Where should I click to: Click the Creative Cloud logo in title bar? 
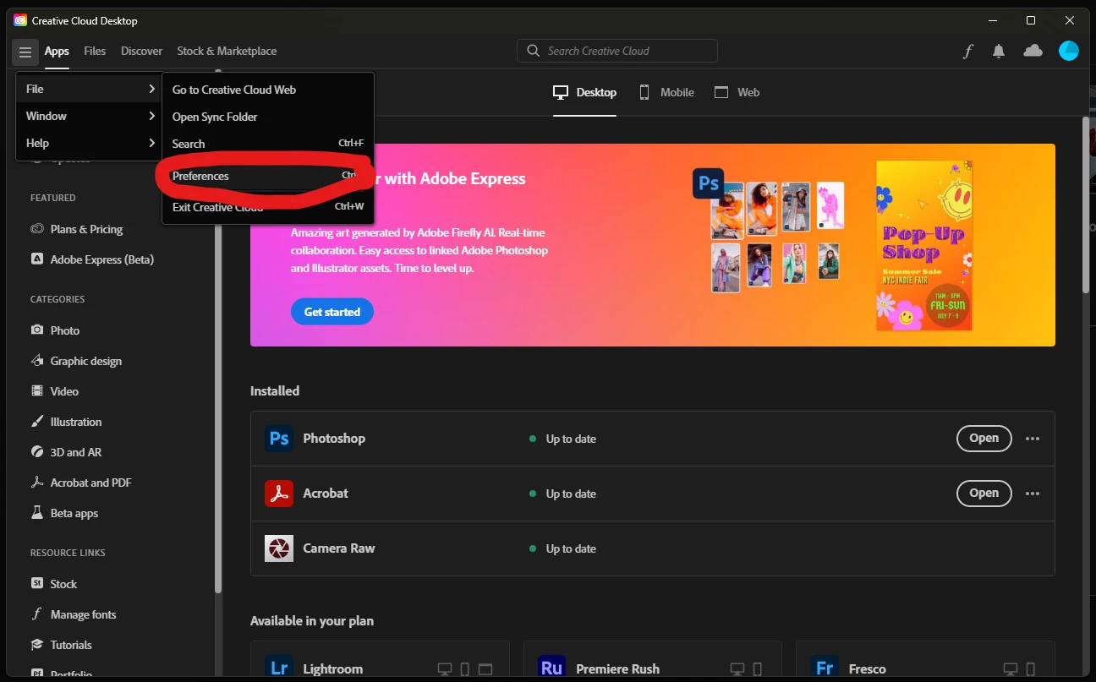pyautogui.click(x=20, y=20)
